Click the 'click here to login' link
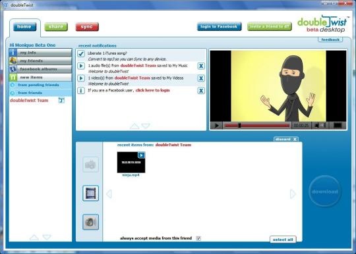 [x=152, y=90]
